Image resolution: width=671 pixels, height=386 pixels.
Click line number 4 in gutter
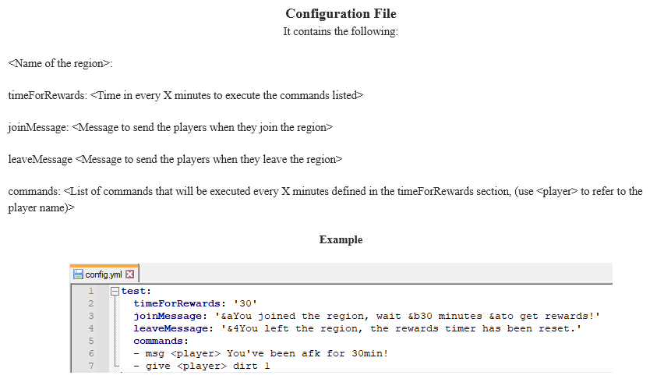coord(90,328)
